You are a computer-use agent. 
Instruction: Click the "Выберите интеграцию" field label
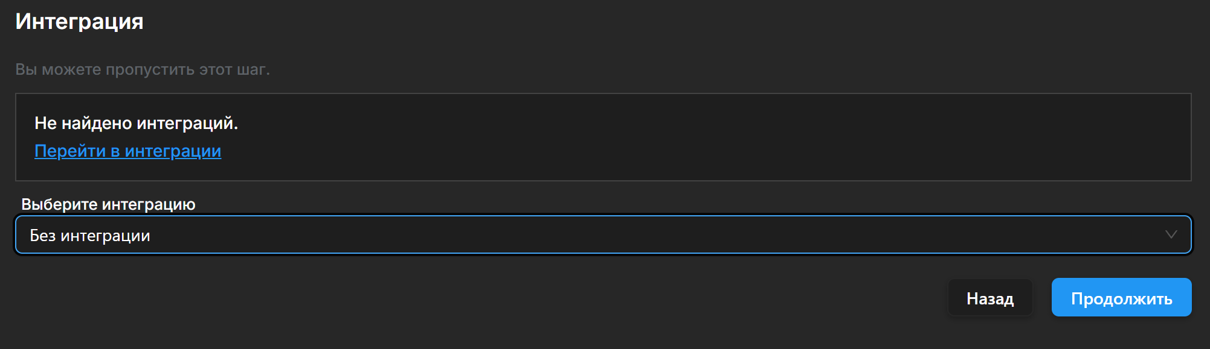click(x=108, y=204)
